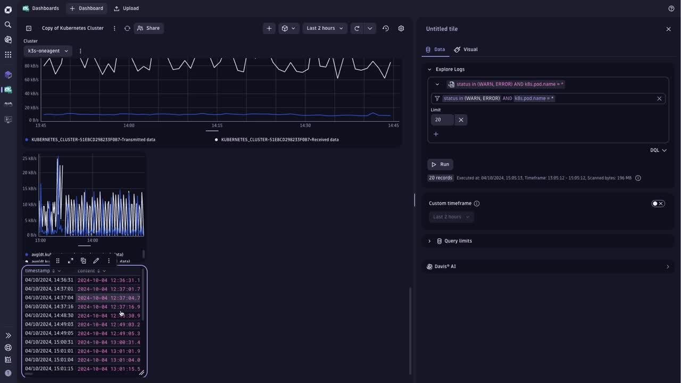Maximize the log table tile
The image size is (681, 383).
tap(71, 261)
